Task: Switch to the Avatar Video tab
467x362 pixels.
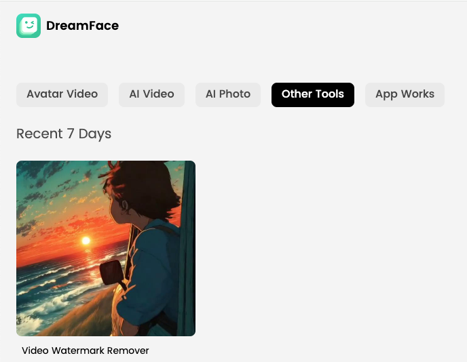Action: click(x=62, y=94)
